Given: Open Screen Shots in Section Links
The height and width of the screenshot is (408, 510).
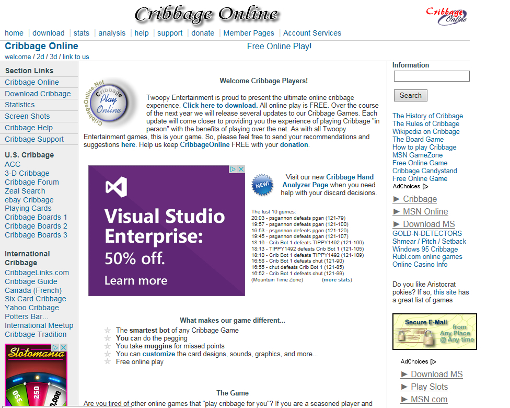Looking at the screenshot, I should pyautogui.click(x=27, y=116).
